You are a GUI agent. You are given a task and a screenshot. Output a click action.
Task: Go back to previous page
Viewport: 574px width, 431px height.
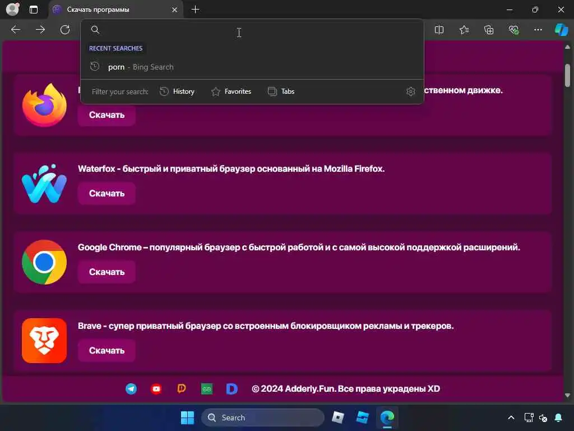(x=16, y=30)
